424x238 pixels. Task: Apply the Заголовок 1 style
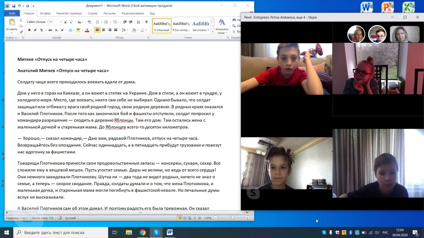(x=200, y=26)
